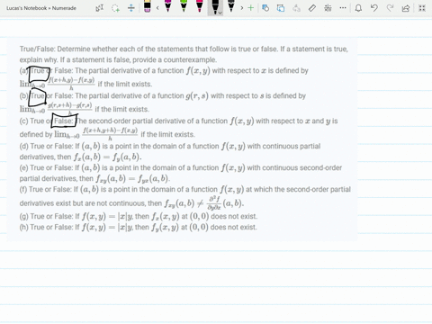Undo the last ink stroke

coord(373,8)
